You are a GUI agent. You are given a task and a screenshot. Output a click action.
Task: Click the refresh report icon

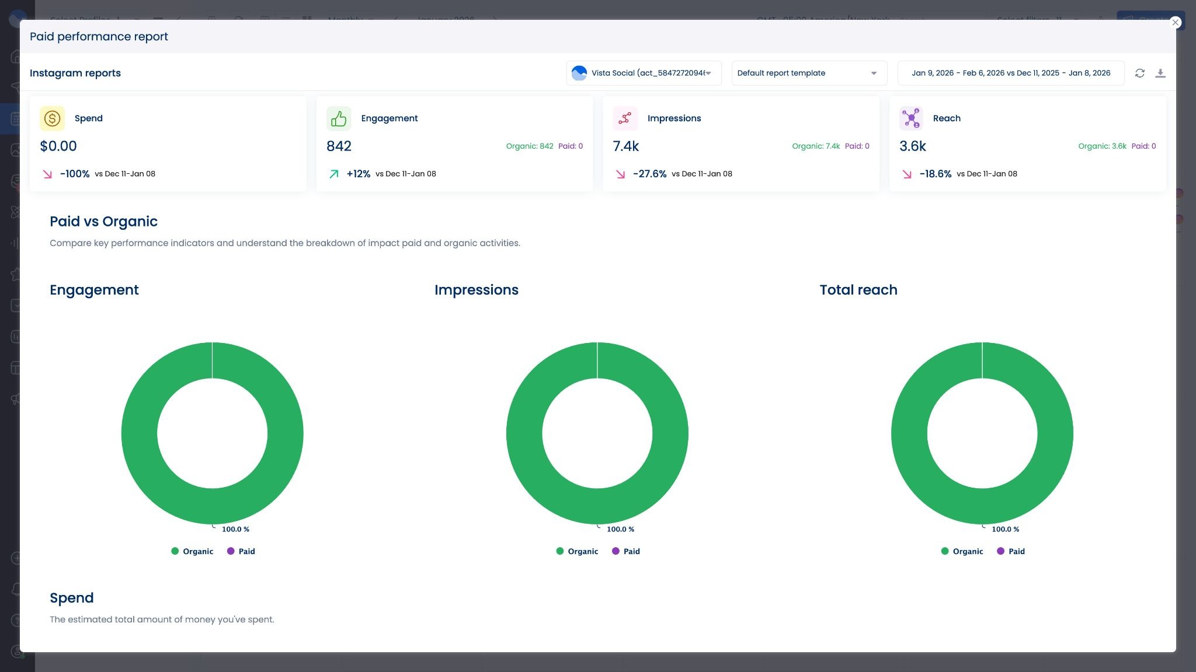[x=1139, y=73]
